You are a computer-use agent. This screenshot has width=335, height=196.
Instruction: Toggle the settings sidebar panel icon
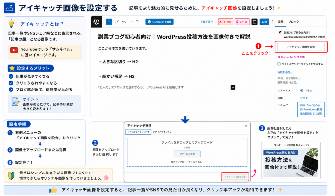pos(254,22)
